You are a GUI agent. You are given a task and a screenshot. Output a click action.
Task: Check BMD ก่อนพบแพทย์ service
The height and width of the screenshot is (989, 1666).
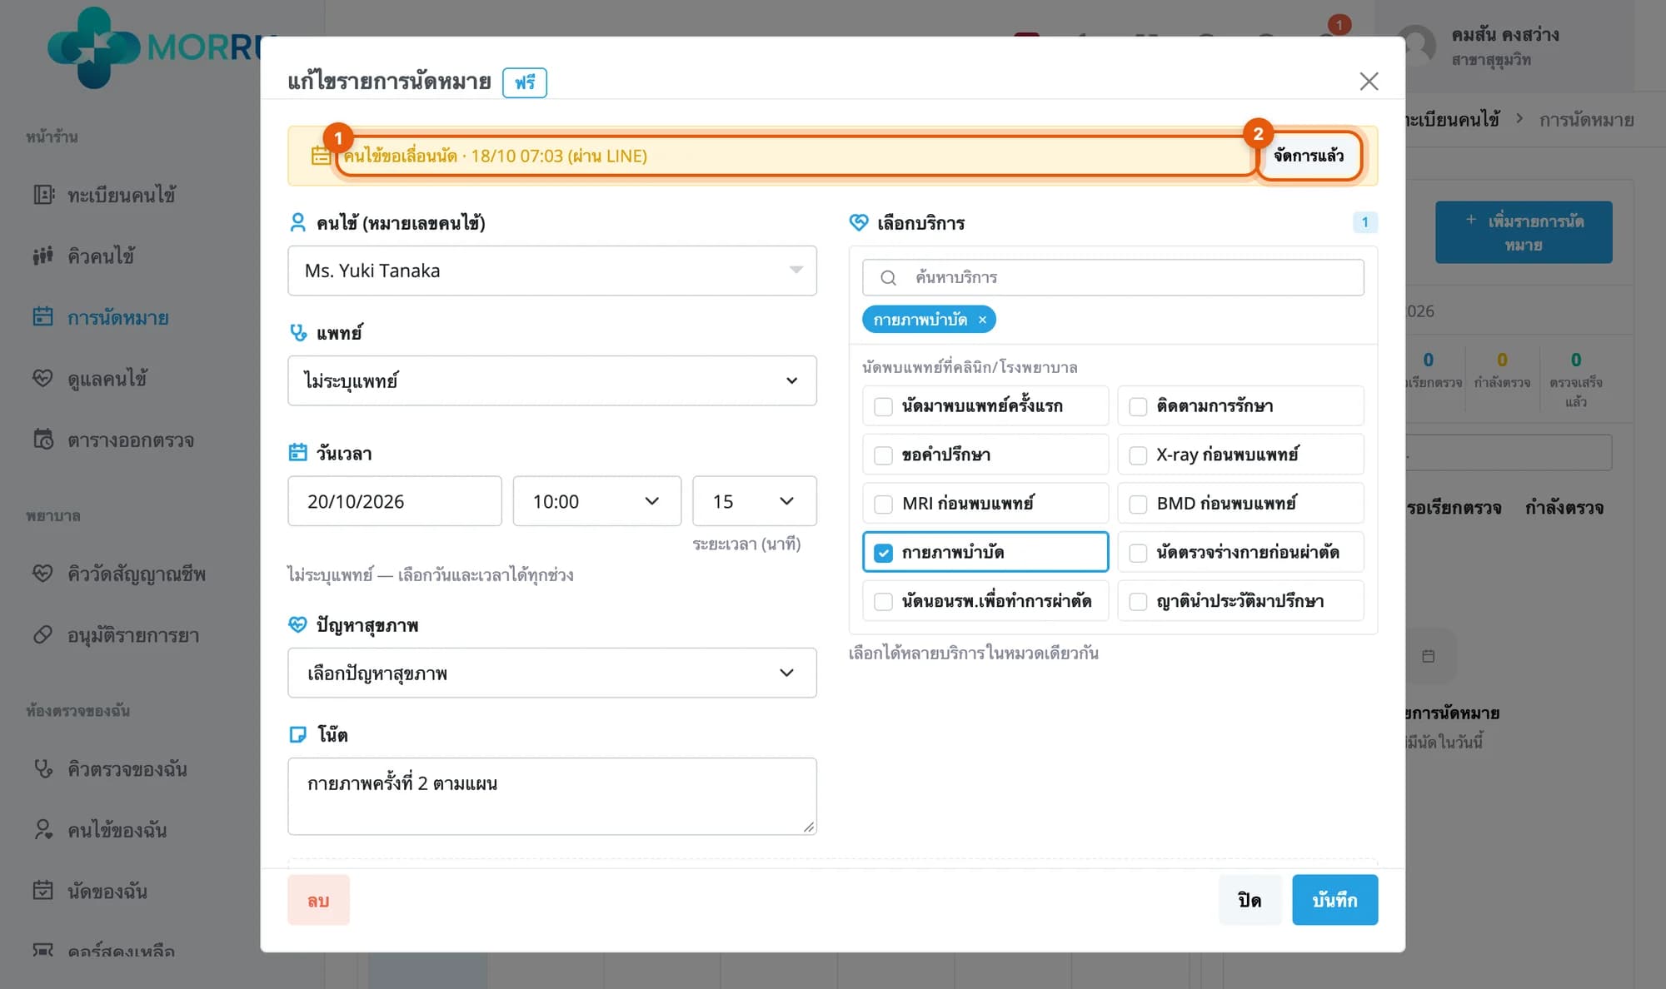[x=1138, y=504]
